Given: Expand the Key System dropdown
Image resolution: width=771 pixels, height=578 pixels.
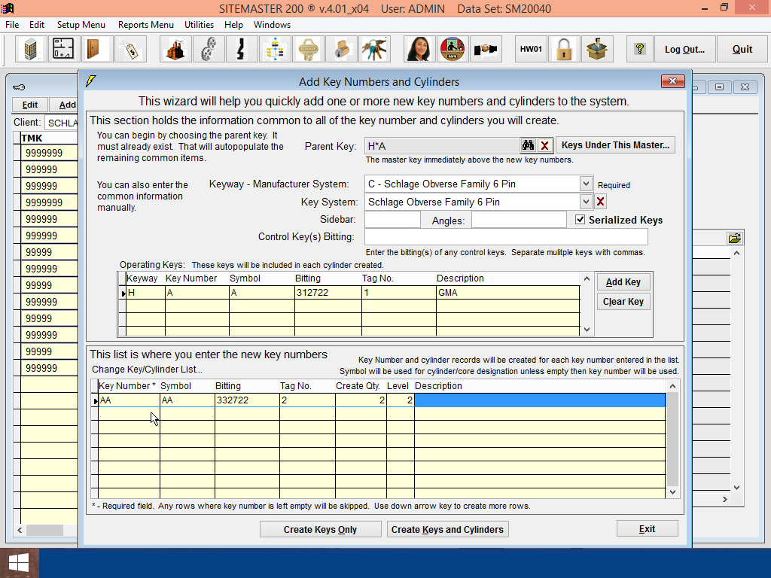Looking at the screenshot, I should click(586, 202).
